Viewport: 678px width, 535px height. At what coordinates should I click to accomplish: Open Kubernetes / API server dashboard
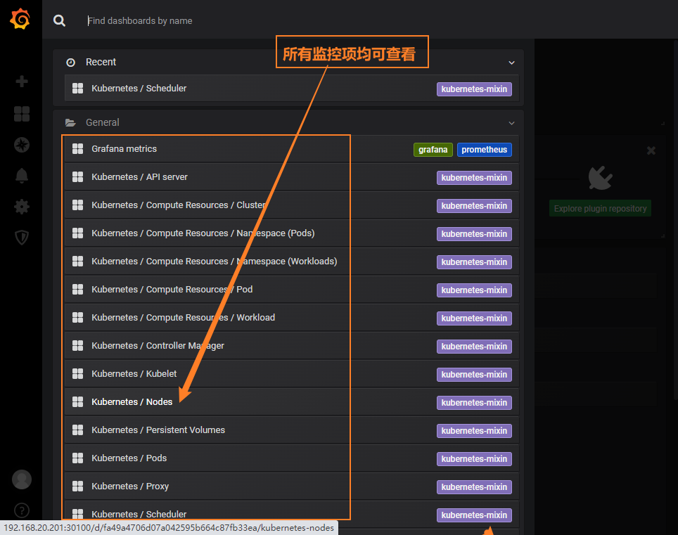(x=139, y=177)
